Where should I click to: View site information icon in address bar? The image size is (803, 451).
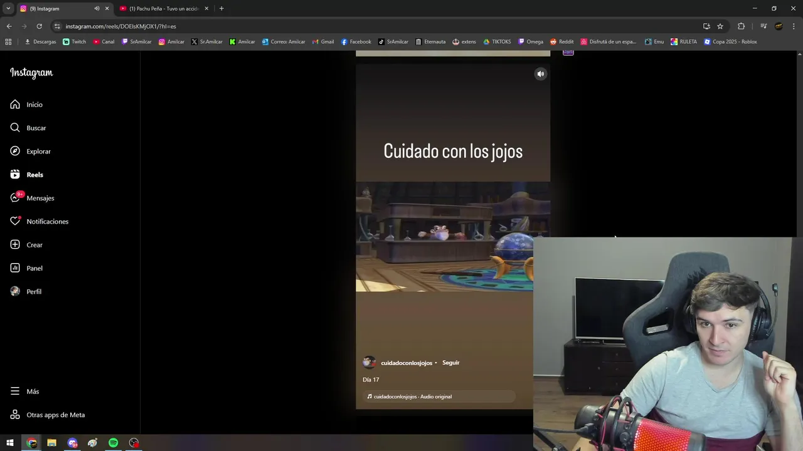[x=57, y=26]
